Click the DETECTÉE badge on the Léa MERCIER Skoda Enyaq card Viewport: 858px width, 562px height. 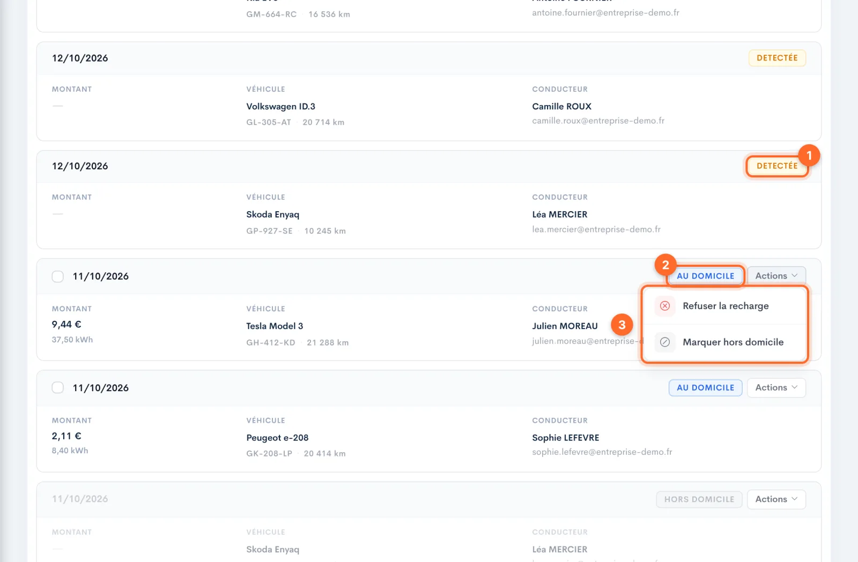[x=777, y=166]
